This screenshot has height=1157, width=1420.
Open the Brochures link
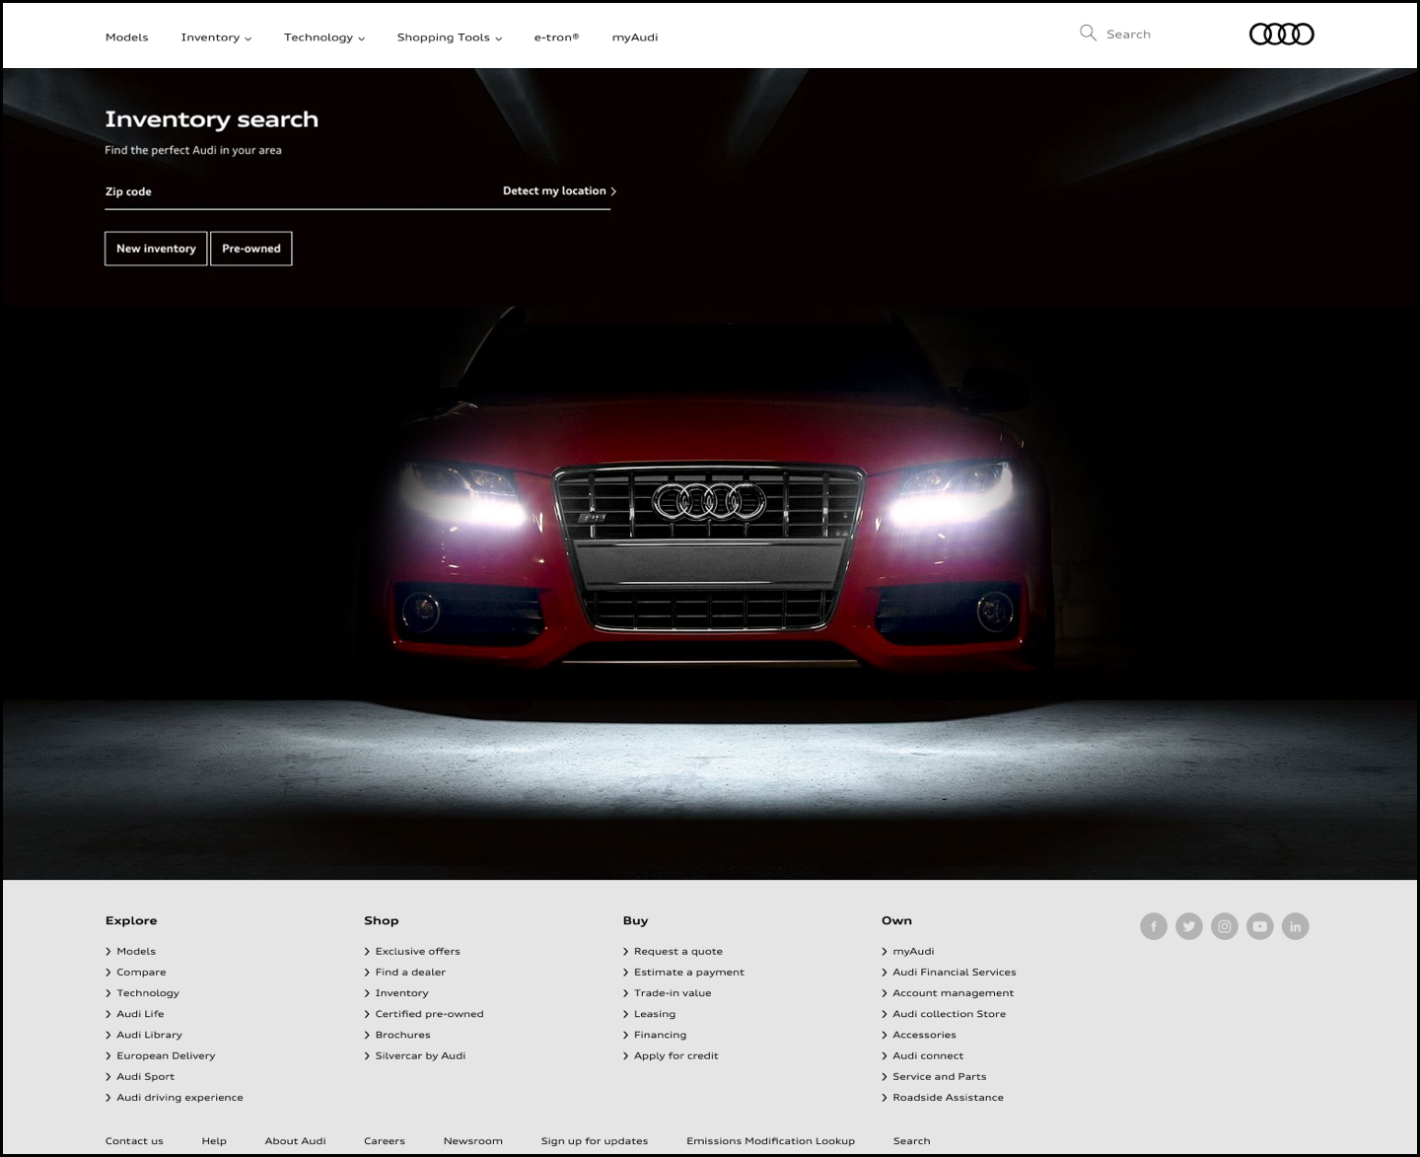tap(402, 1035)
